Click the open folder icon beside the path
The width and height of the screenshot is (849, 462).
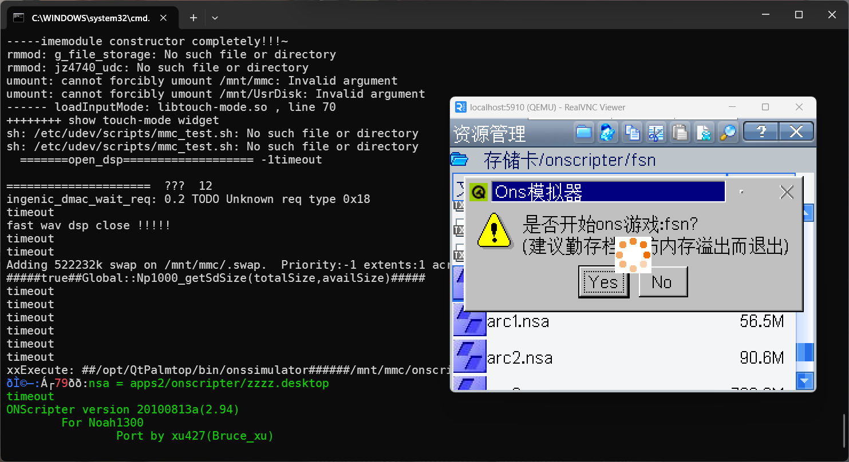(x=459, y=158)
